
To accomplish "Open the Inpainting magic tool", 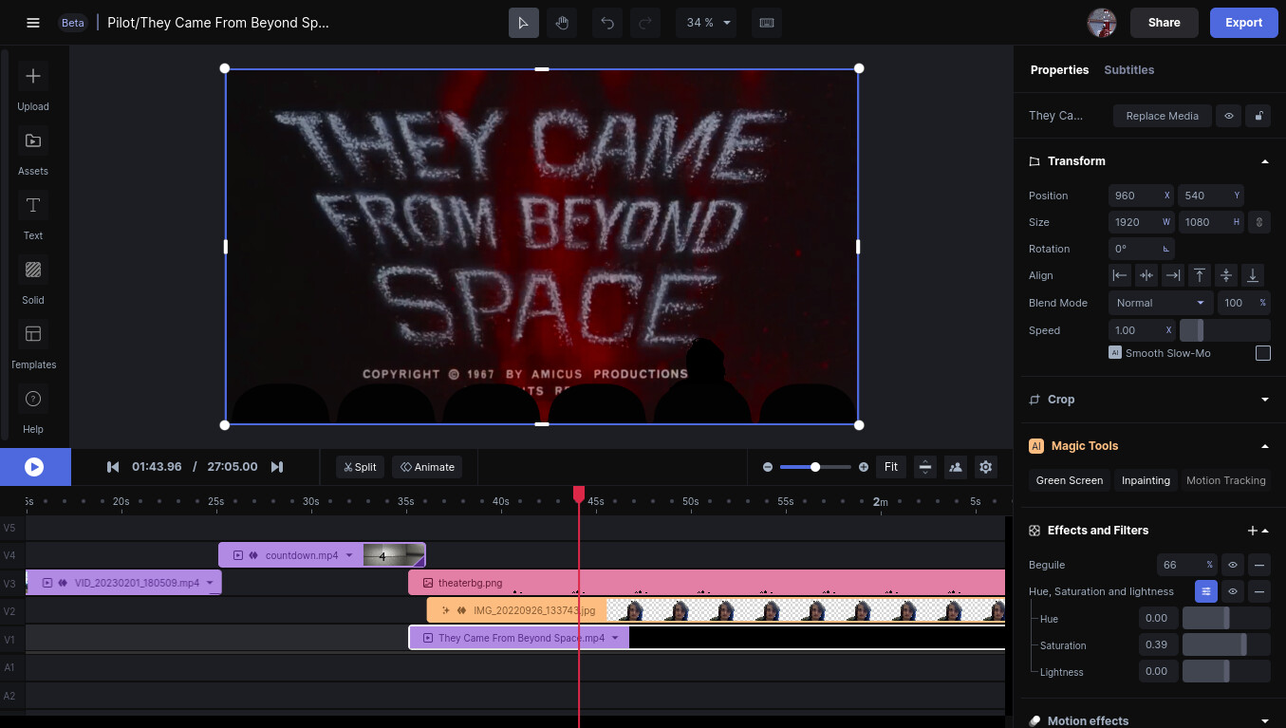I will click(x=1146, y=480).
